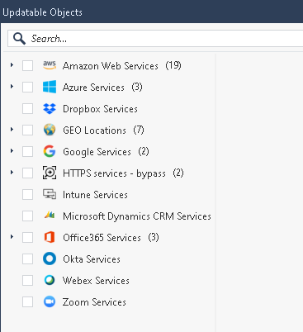
Task: Click the Okta Services ring icon
Action: click(x=50, y=258)
